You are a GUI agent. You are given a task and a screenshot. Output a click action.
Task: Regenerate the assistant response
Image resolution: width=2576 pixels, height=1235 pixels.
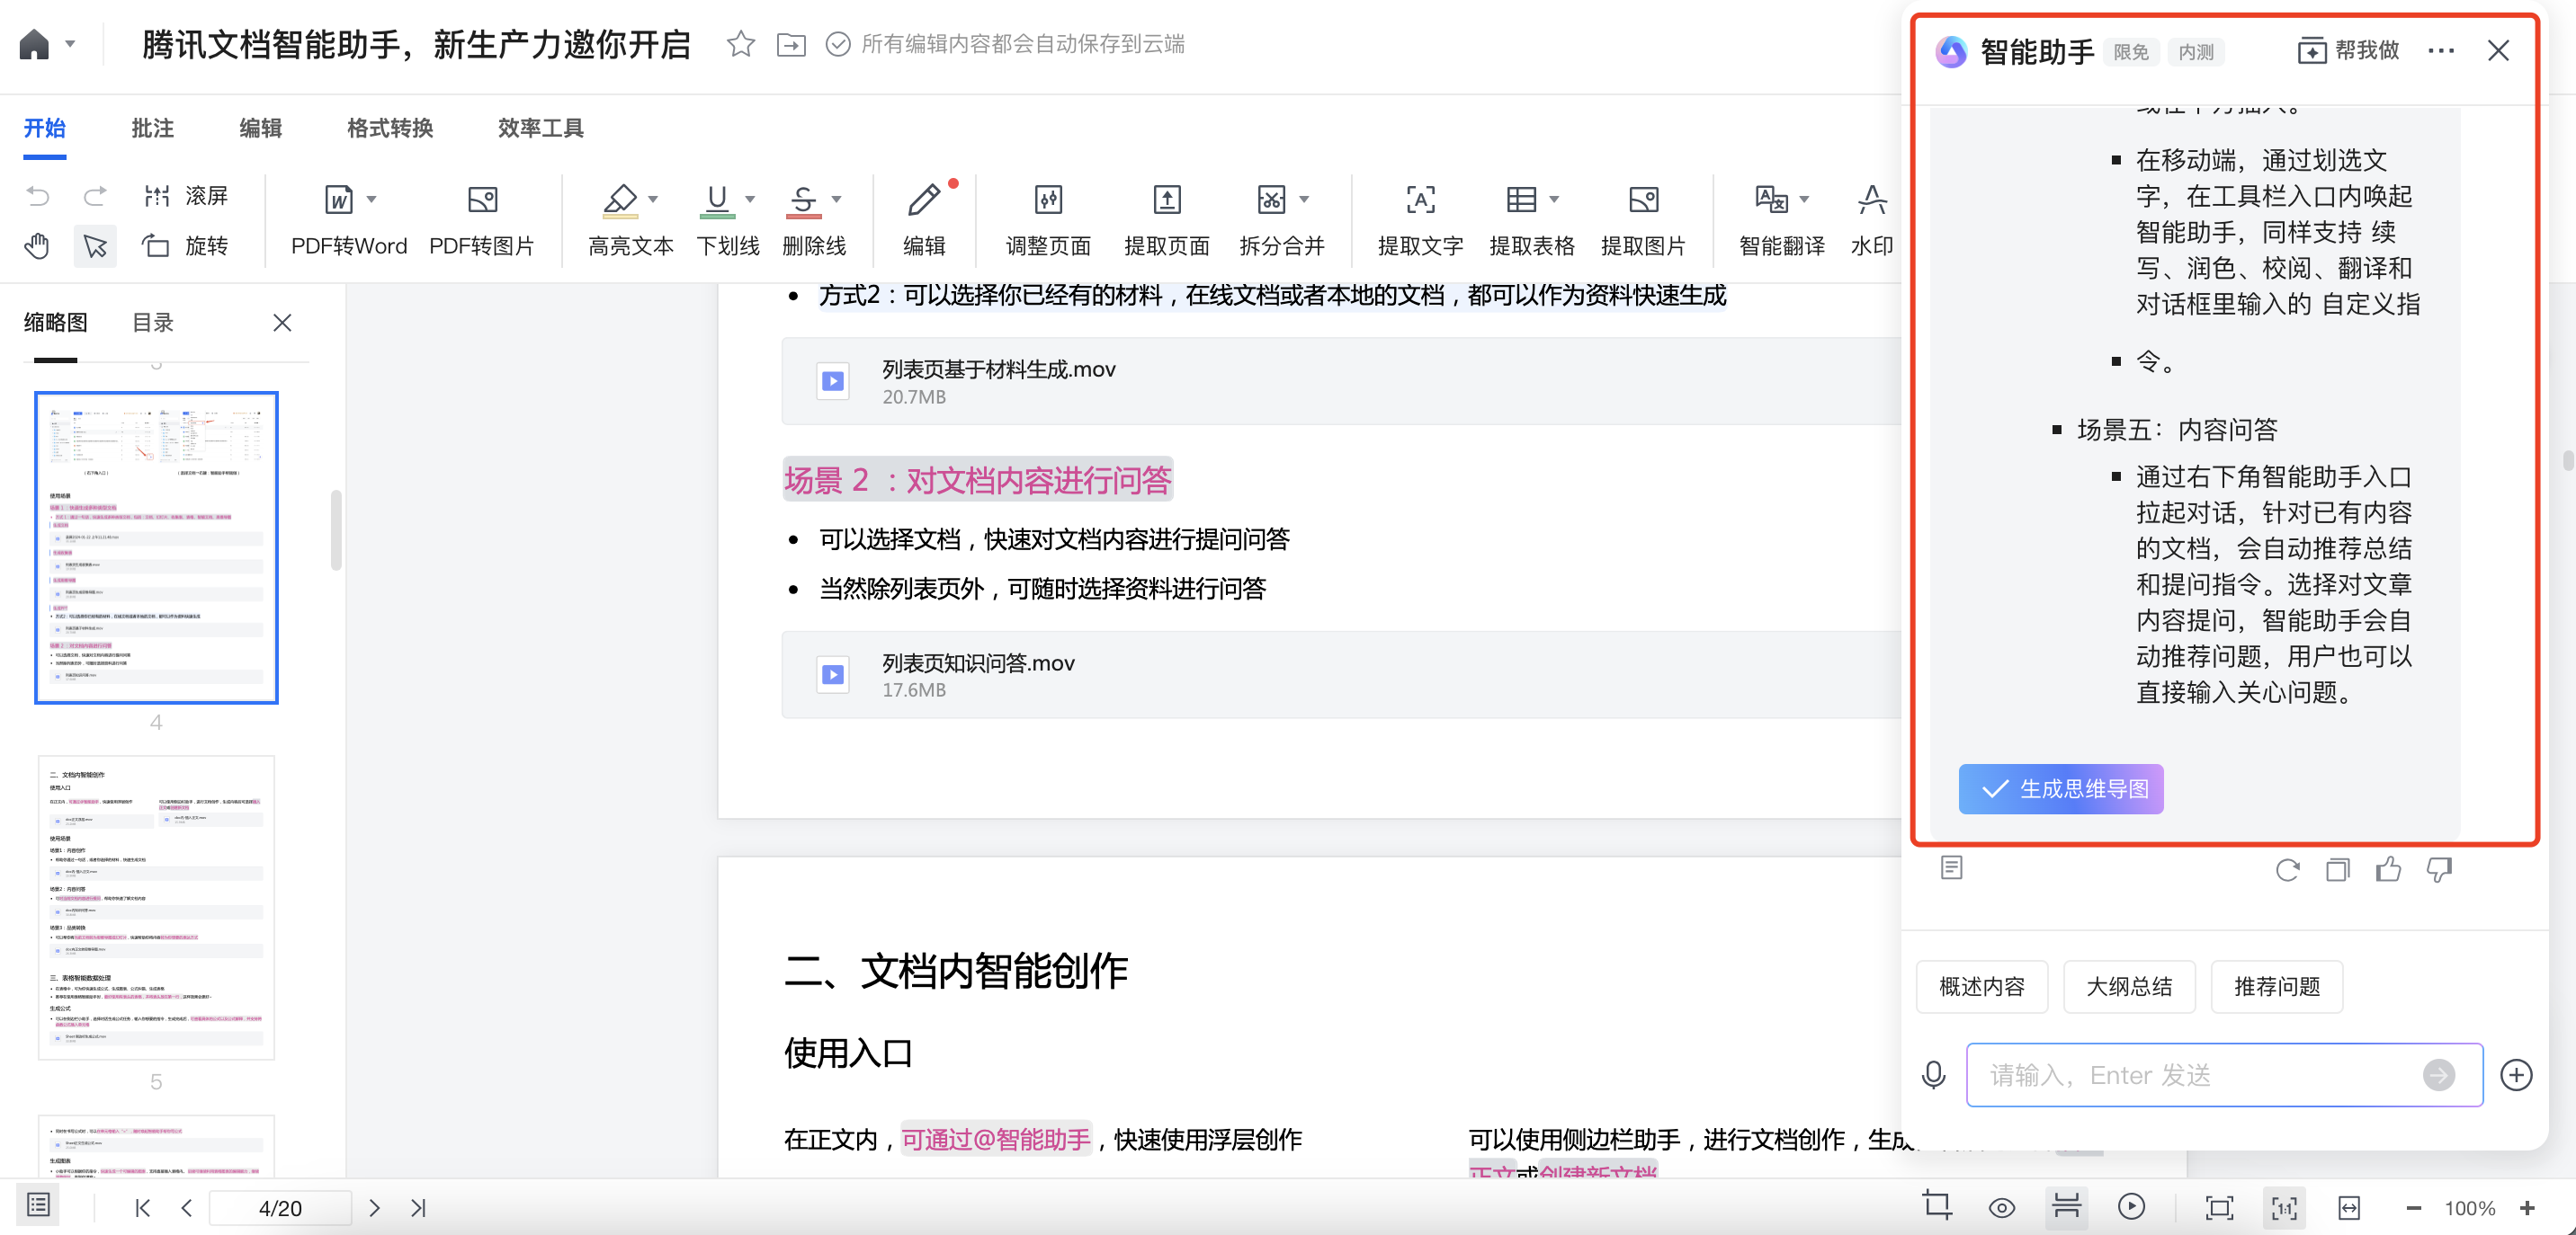(2286, 869)
